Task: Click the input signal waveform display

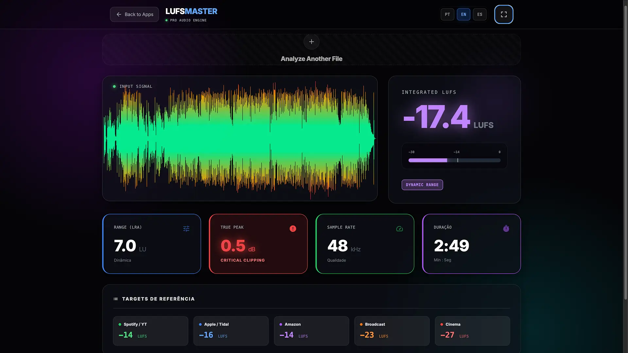Action: click(x=240, y=139)
